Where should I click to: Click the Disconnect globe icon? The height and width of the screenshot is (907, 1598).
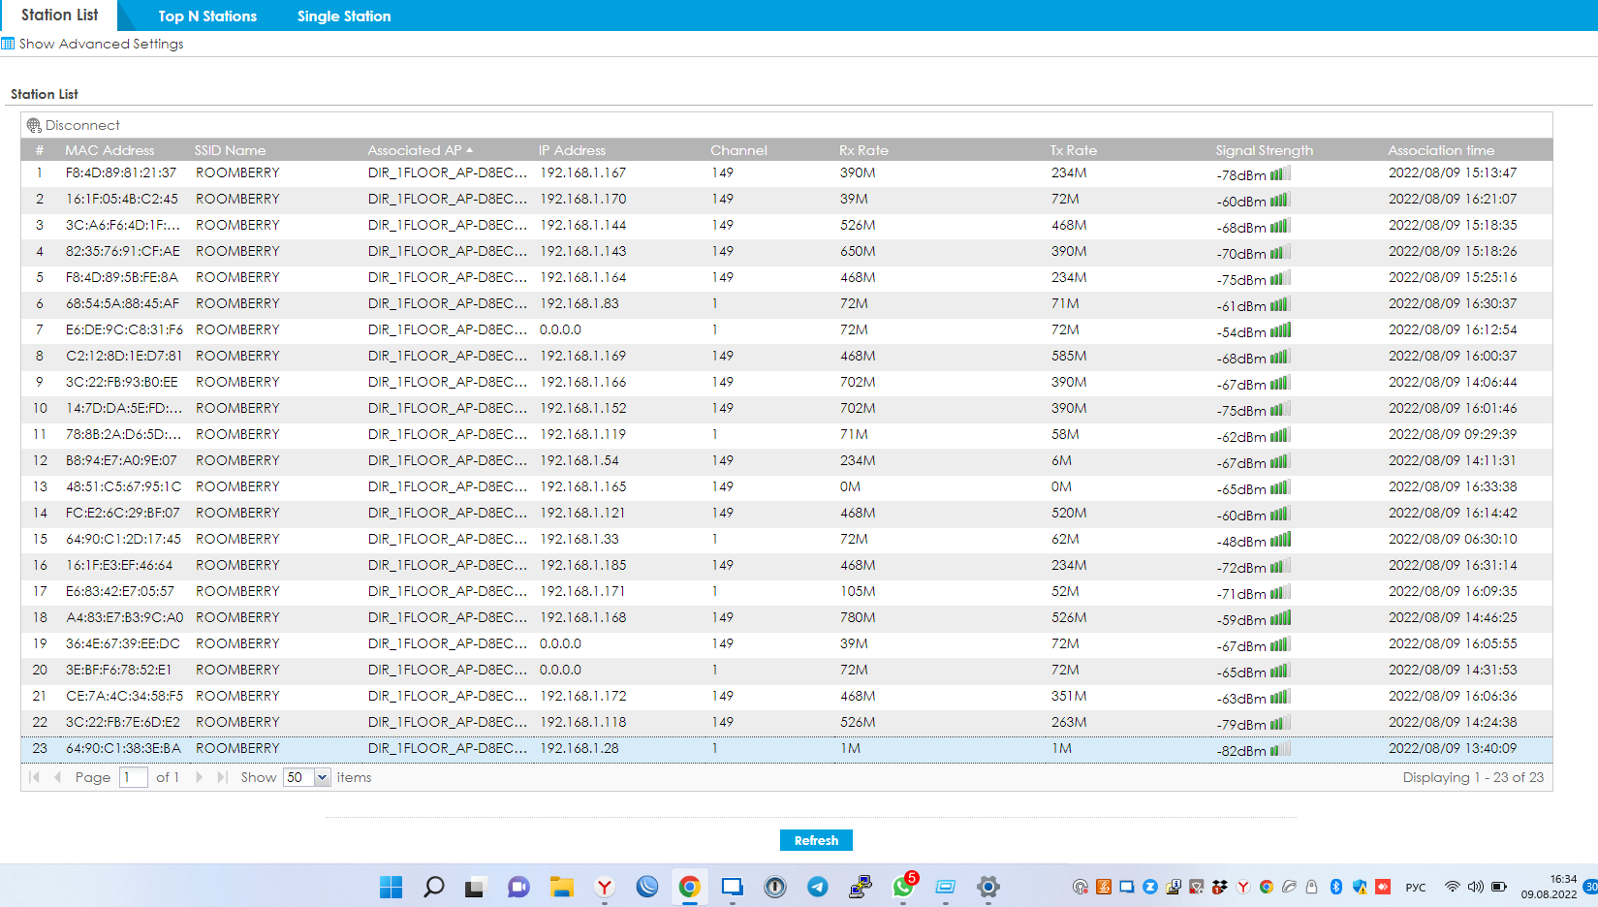34,126
